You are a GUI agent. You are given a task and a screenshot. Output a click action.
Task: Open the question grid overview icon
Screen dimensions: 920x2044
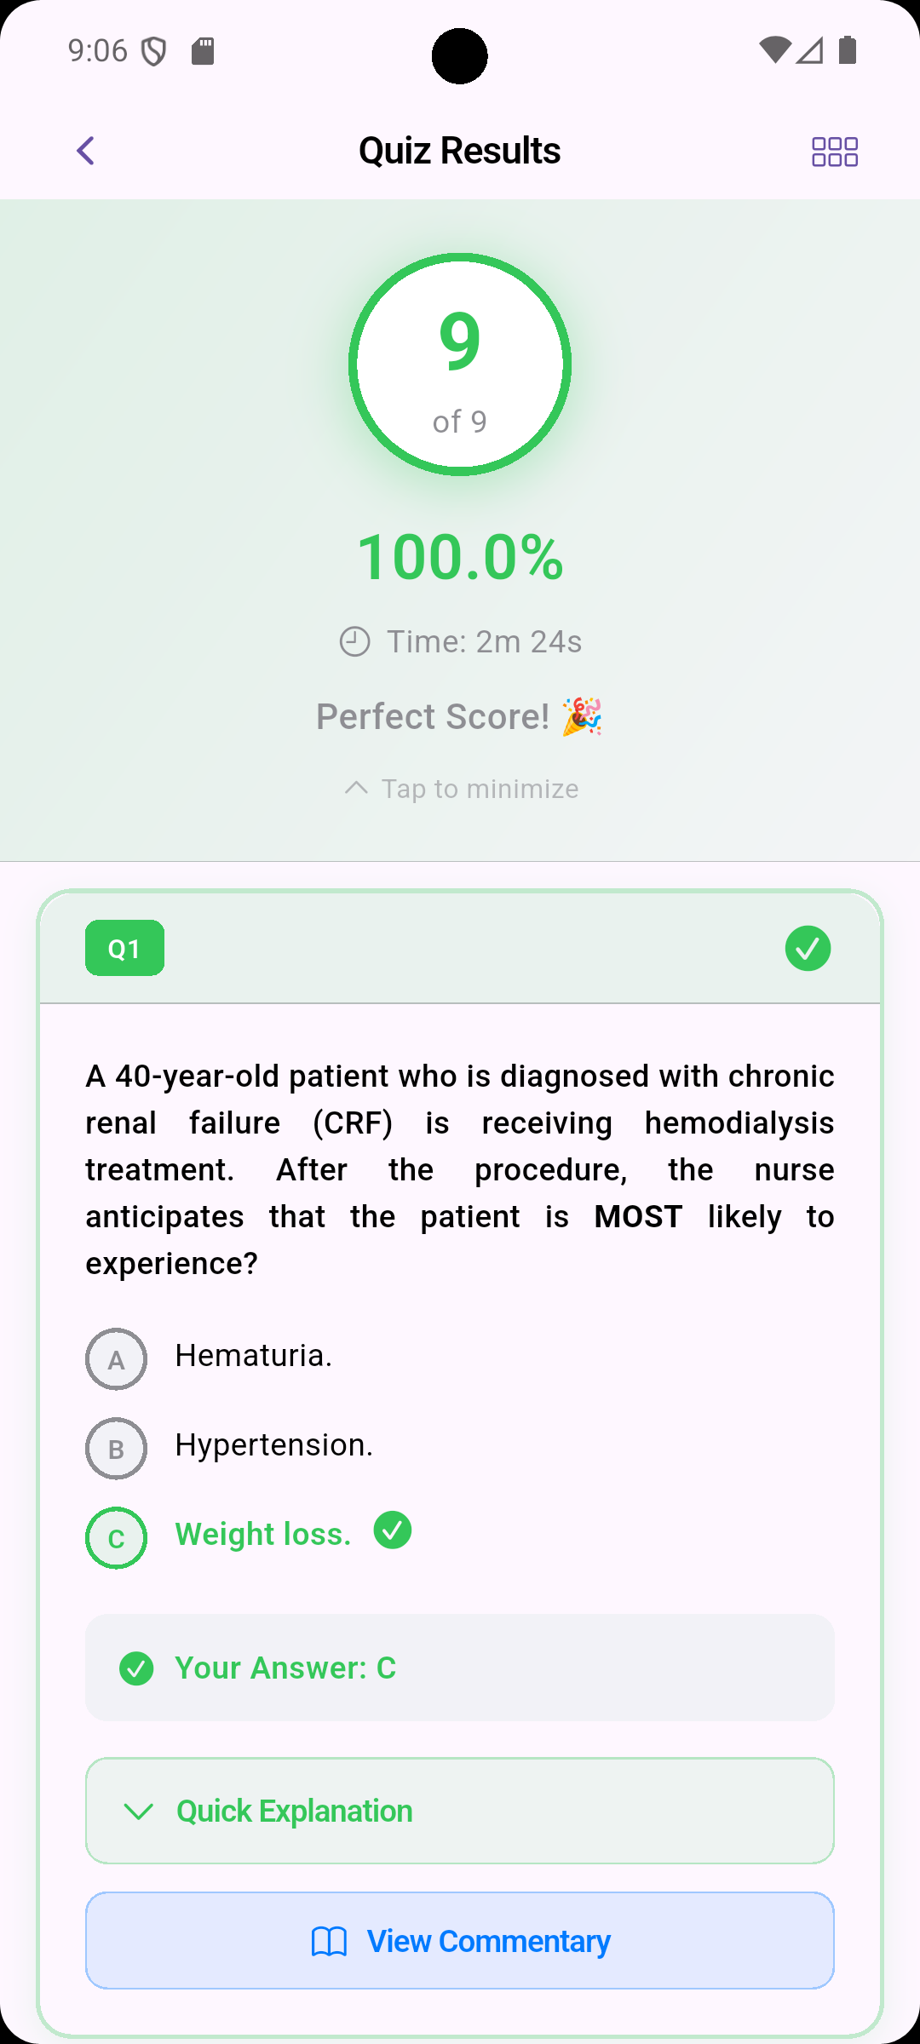834,152
